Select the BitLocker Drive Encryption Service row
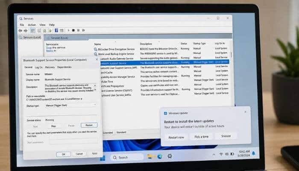This screenshot has height=171, width=299. (161, 49)
